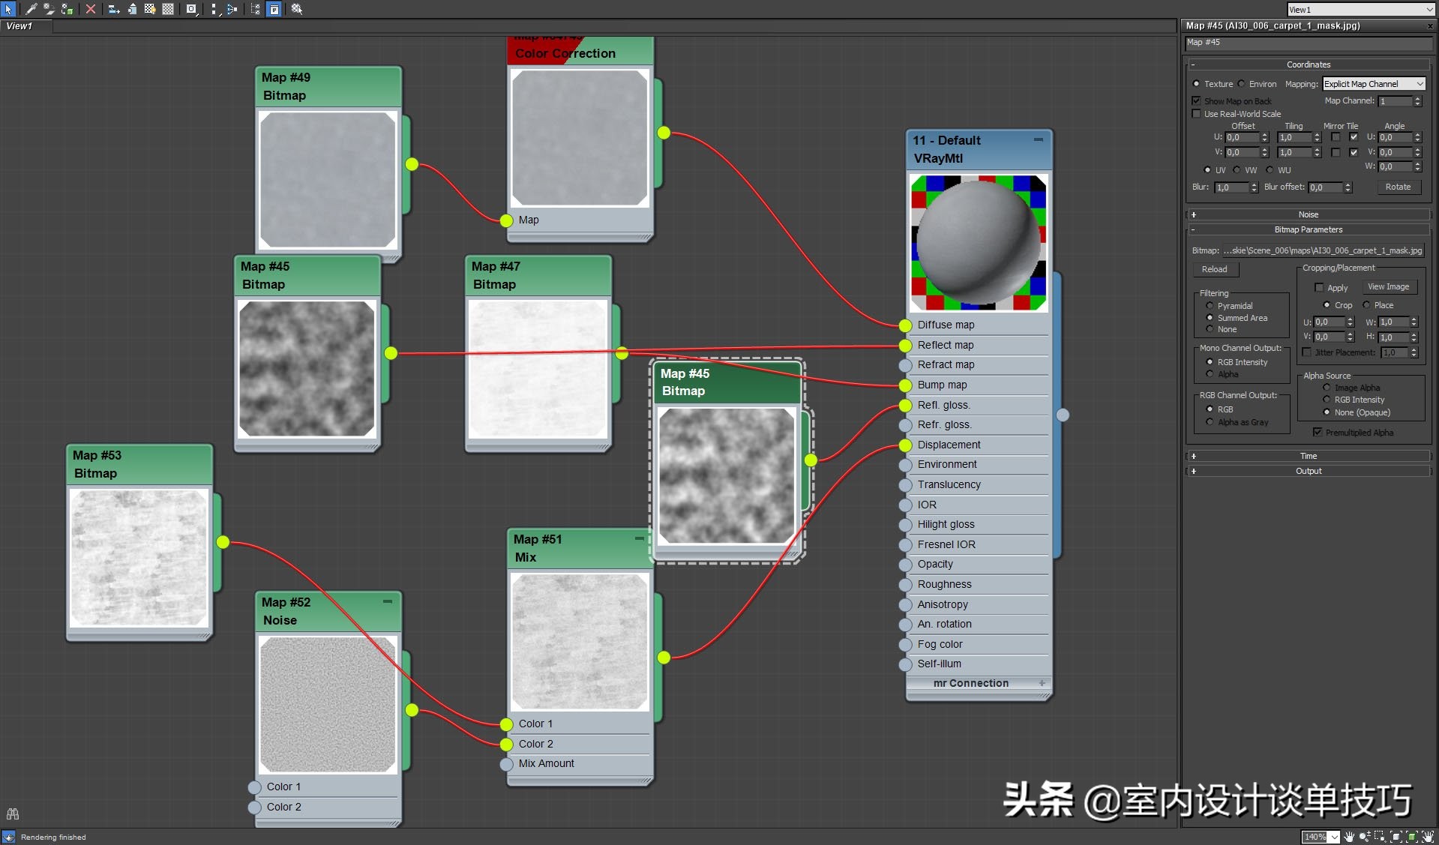Click the Map #49 bitmap thumbnail
The width and height of the screenshot is (1439, 845).
pos(328,180)
